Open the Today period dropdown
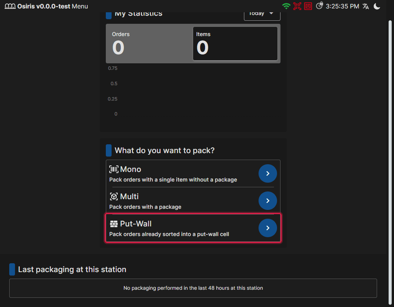Screen dimensions: 394x307 click(262, 14)
